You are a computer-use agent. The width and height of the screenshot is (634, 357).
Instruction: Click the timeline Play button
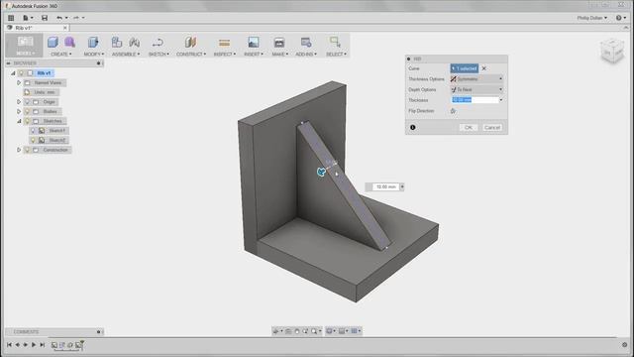pos(34,345)
